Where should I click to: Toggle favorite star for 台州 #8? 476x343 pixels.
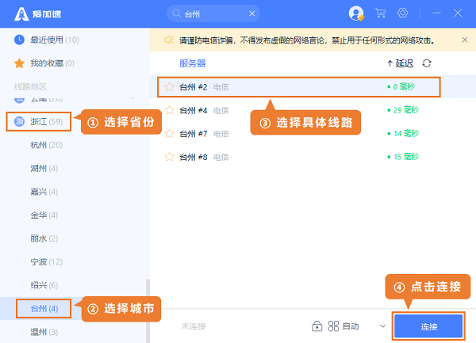click(169, 157)
